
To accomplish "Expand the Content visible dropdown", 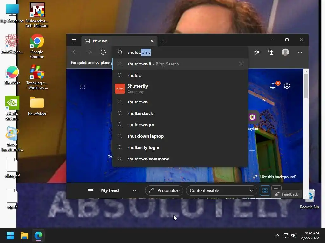I will point(222,190).
